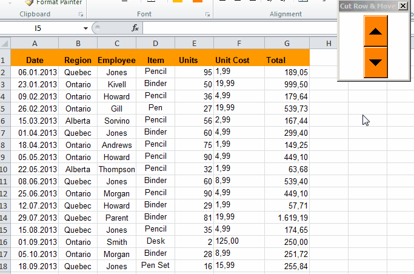Image resolution: width=414 pixels, height=274 pixels.
Task: Select the cell with date 23.01.2013
Action: pos(35,84)
